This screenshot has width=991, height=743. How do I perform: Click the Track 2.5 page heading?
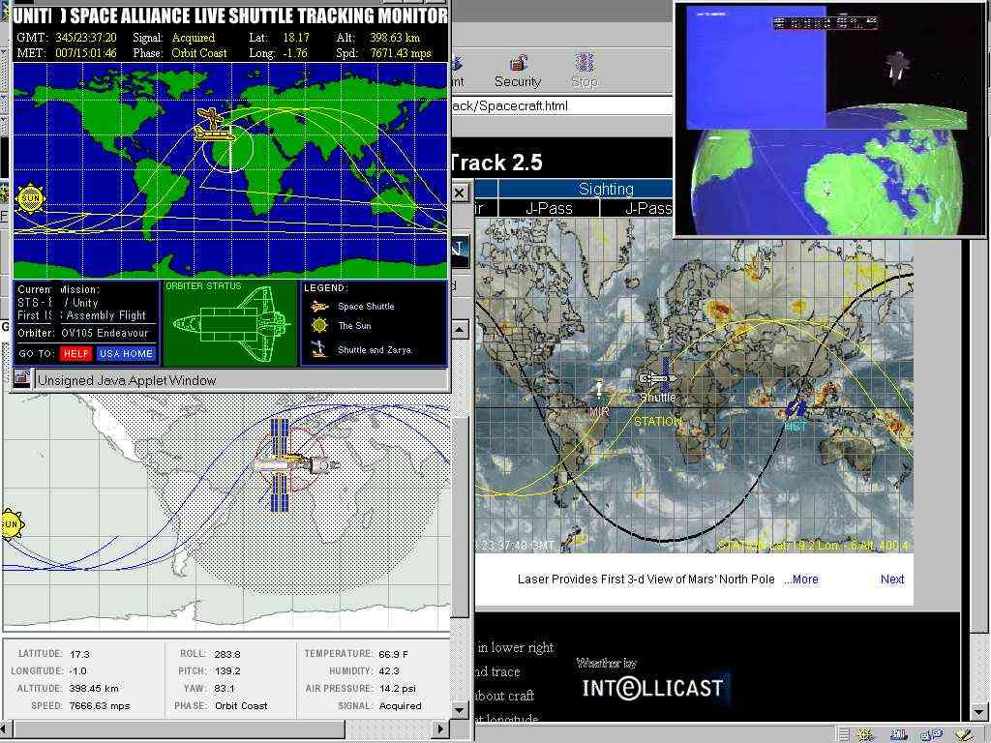click(x=496, y=163)
